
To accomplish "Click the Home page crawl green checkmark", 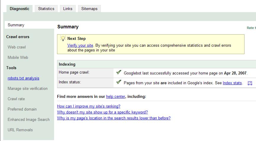I will coord(119,72).
